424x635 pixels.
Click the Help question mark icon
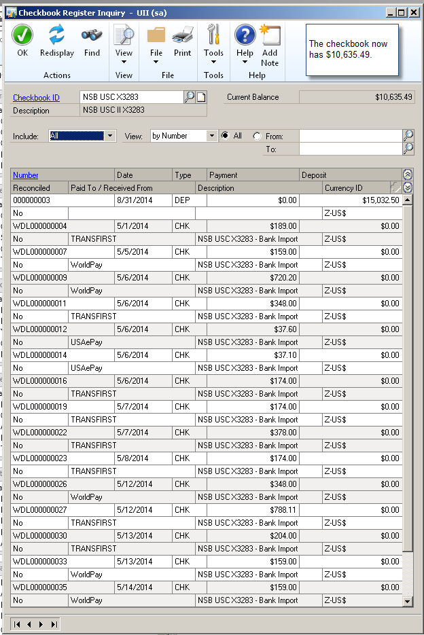click(x=245, y=35)
